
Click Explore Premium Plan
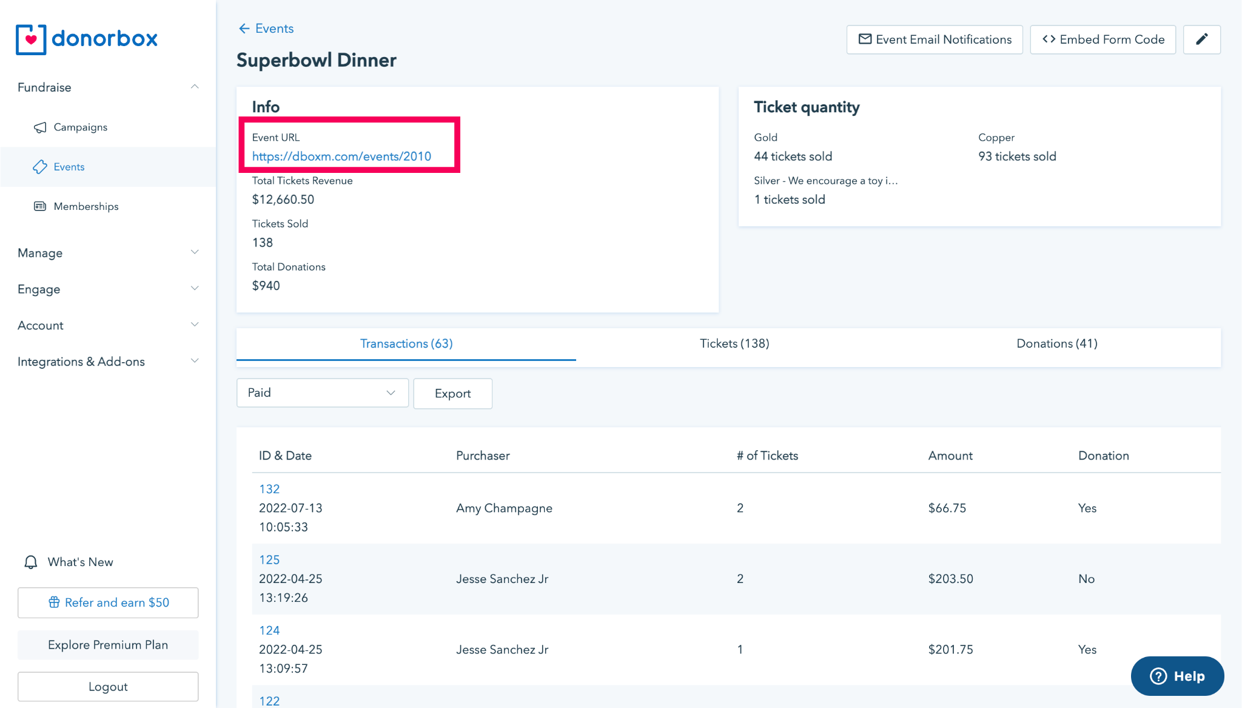[x=108, y=645]
